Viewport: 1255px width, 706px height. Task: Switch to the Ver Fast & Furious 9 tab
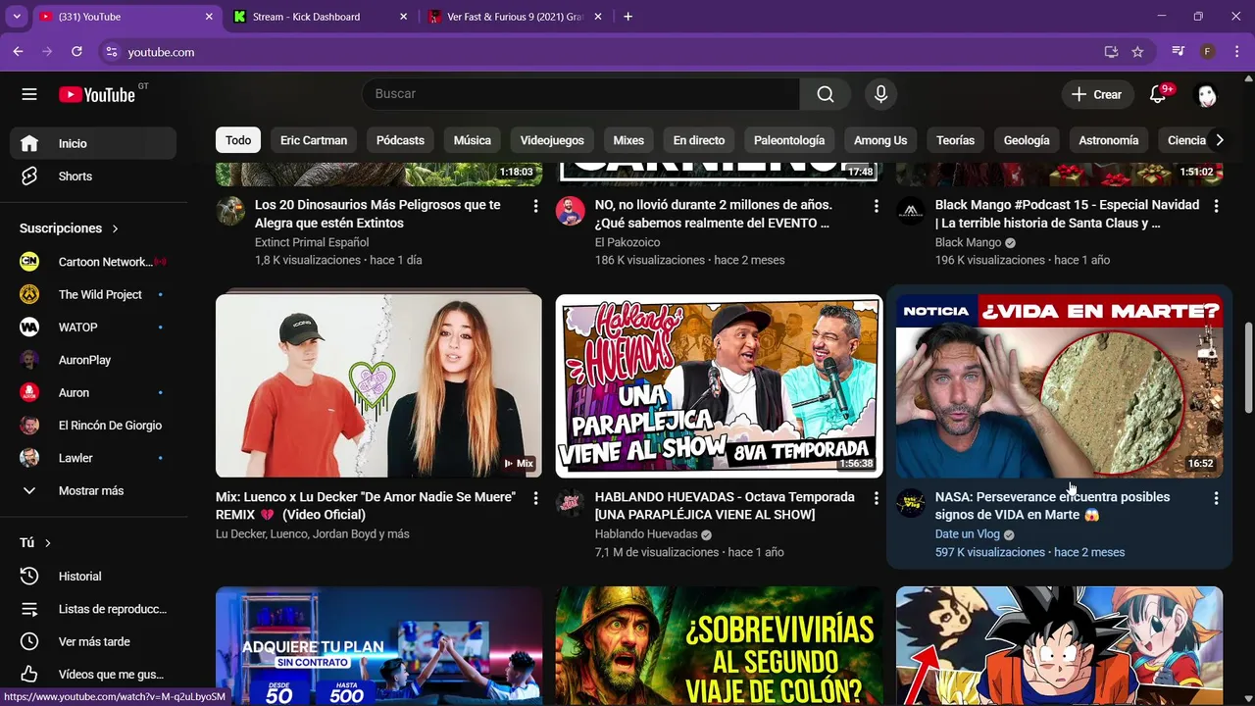pyautogui.click(x=515, y=17)
